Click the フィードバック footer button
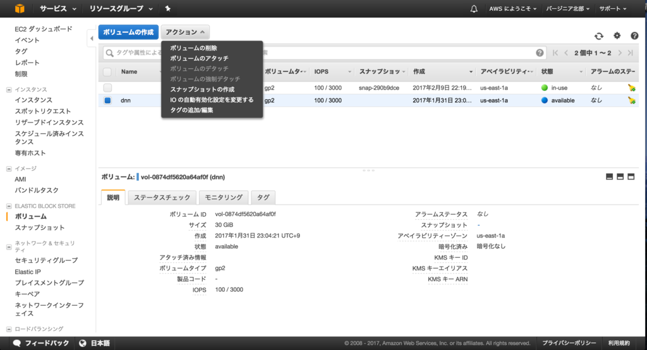Screen dimensions: 647x350 41,343
